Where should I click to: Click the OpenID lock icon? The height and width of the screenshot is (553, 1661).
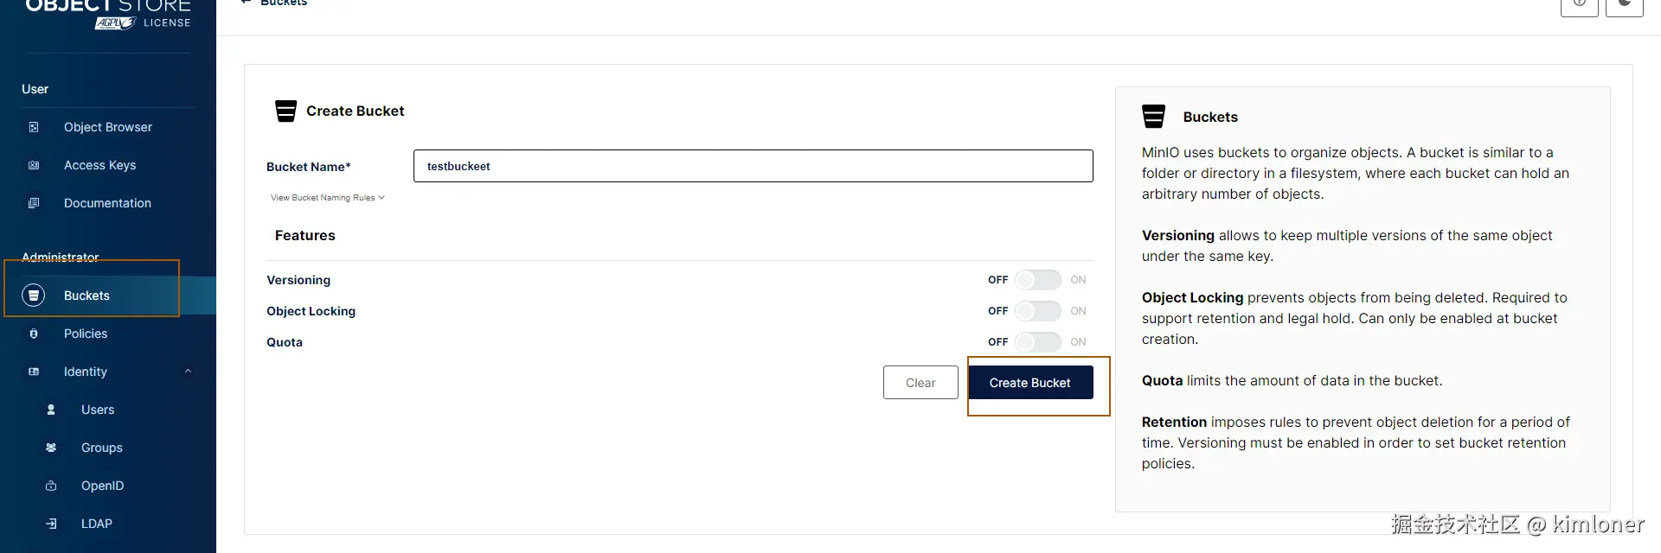(51, 486)
